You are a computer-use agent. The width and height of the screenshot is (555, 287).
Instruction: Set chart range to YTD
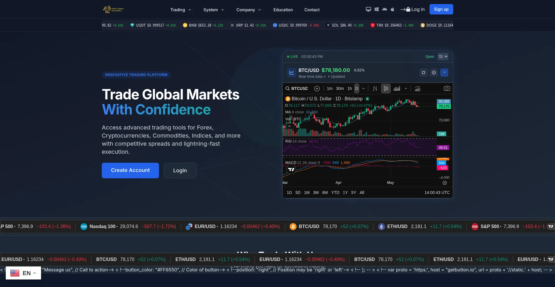(335, 192)
